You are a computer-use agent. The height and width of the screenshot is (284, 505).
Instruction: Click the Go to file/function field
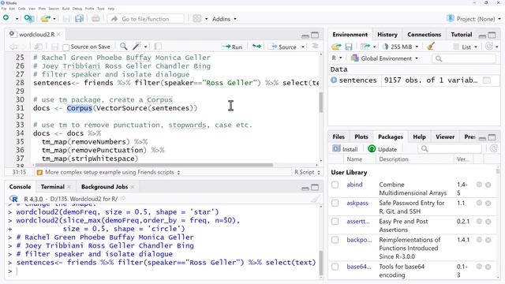[x=145, y=19]
